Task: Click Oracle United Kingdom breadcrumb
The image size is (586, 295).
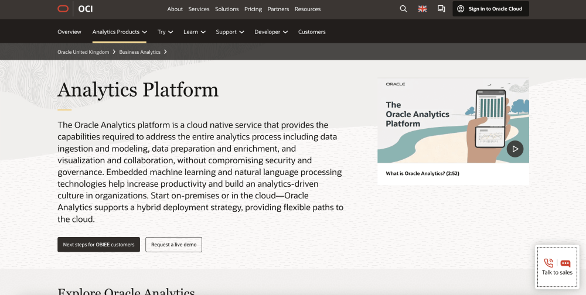Action: point(83,52)
